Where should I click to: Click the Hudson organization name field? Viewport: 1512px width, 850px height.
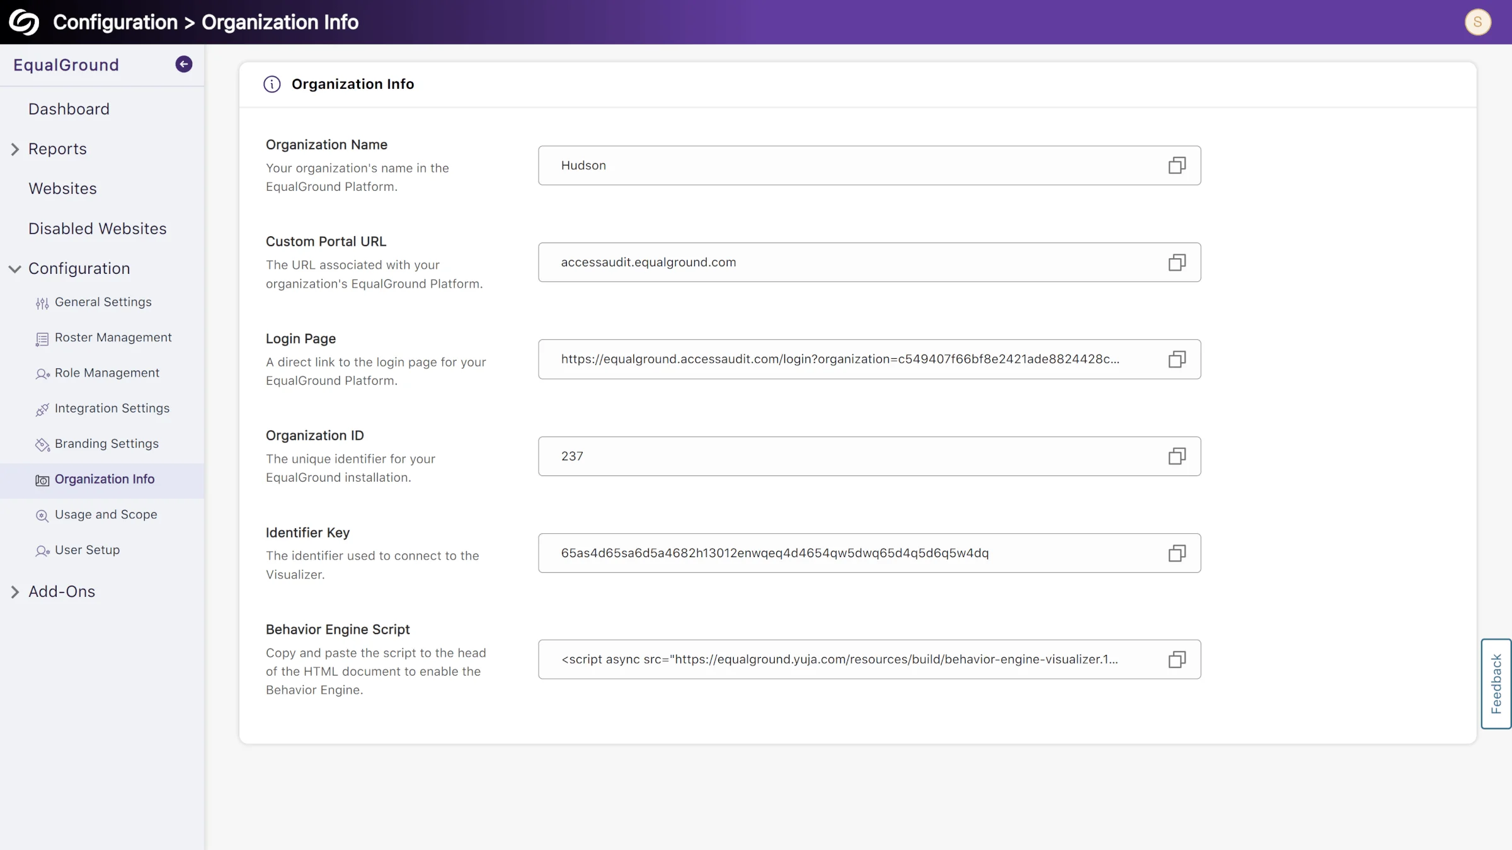[869, 166]
